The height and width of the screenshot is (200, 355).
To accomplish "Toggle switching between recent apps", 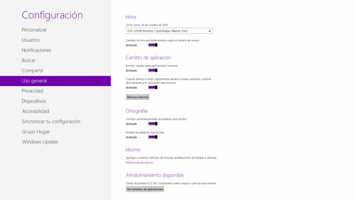I will [153, 70].
